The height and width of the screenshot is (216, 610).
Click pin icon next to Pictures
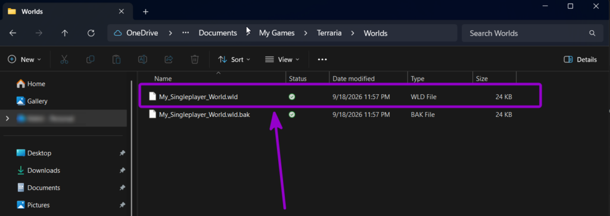[122, 205]
